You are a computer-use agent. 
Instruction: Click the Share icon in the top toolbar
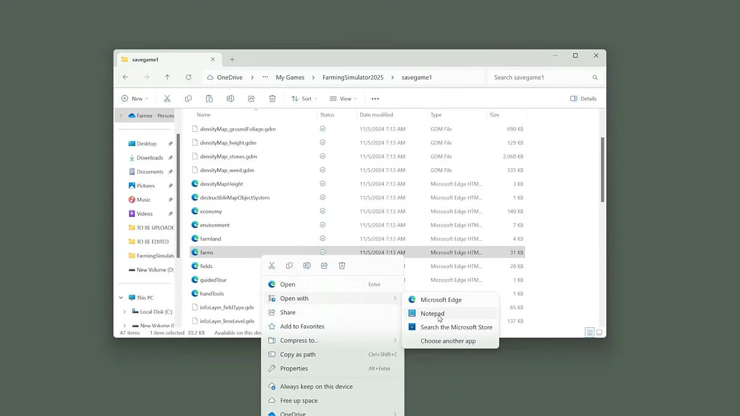tap(251, 99)
